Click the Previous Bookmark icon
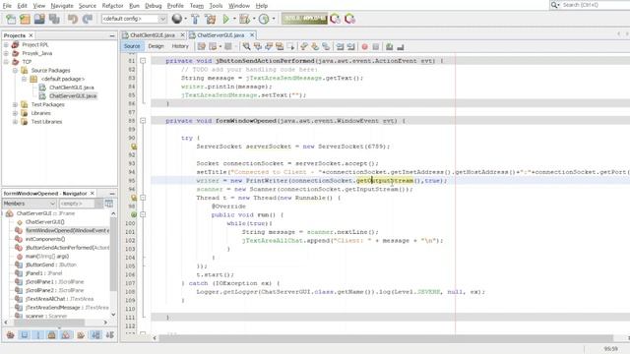Image resolution: width=630 pixels, height=354 pixels. click(304, 46)
